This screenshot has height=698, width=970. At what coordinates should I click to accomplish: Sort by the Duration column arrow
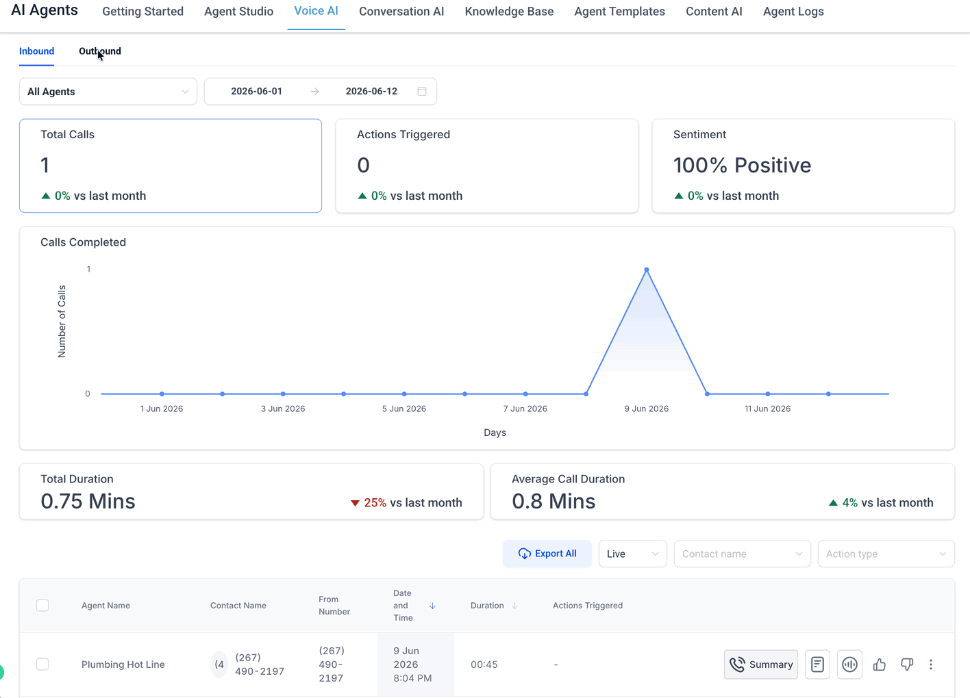point(514,606)
